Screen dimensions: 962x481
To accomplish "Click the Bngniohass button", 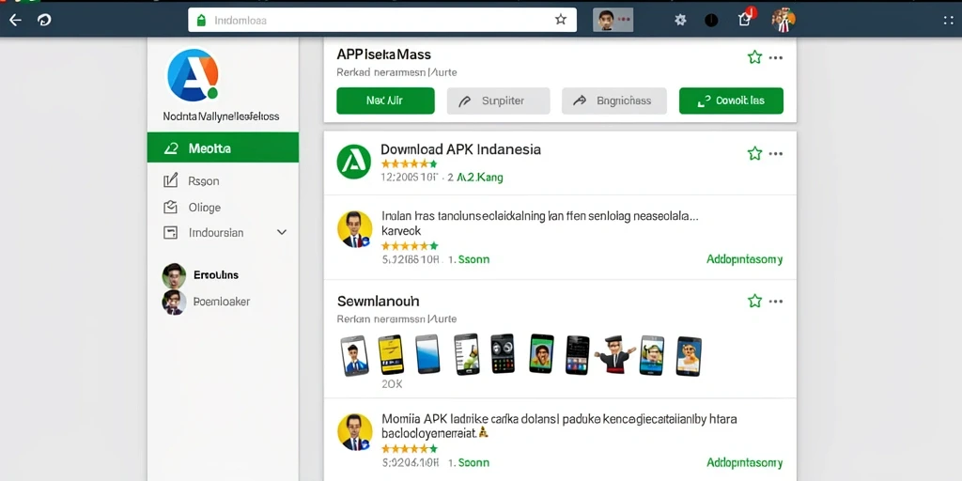I will (614, 101).
